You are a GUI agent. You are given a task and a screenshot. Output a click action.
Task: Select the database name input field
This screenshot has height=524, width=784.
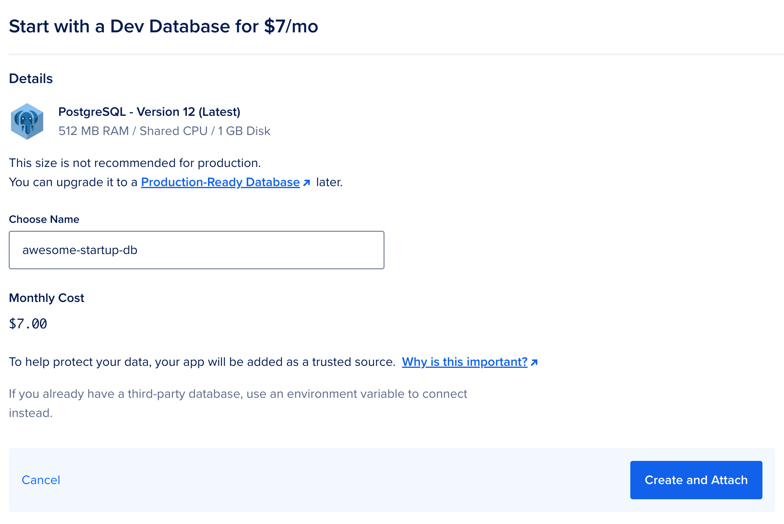tap(196, 250)
